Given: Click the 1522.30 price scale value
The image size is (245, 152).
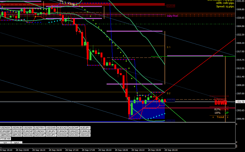Looking at the screenshot, I should coord(240,34).
